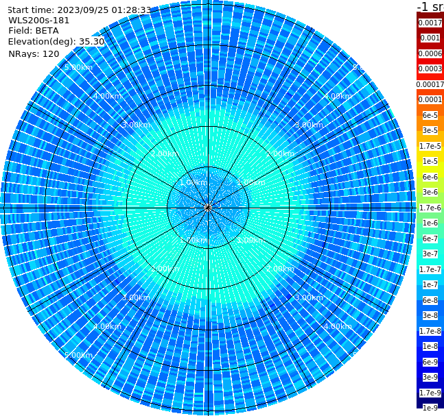Click the 'Field: BETA' label
This screenshot has width=444, height=416.
pyautogui.click(x=34, y=31)
